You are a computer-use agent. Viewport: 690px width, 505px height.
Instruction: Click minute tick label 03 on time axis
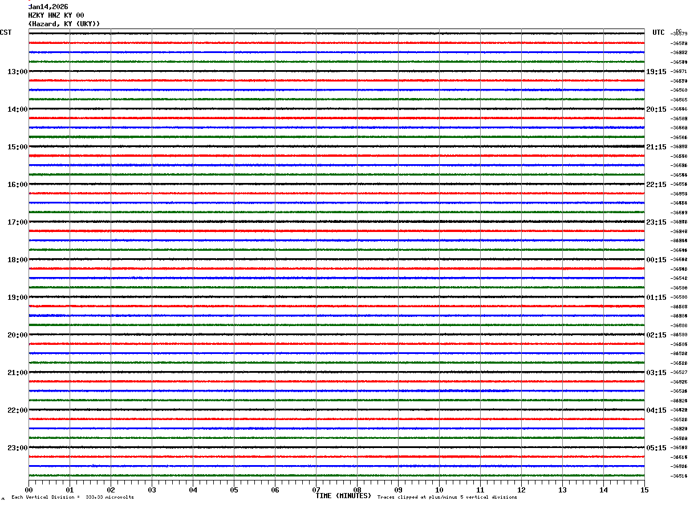(152, 490)
